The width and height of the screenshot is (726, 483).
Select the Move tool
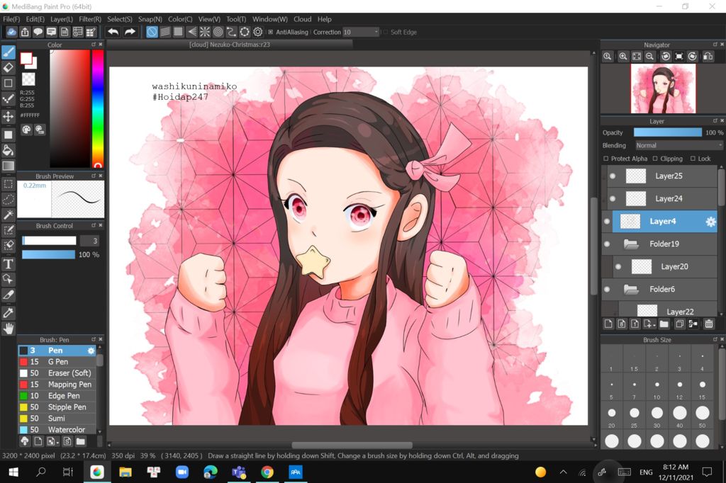point(9,116)
